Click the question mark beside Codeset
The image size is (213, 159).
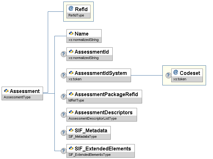click(168, 75)
